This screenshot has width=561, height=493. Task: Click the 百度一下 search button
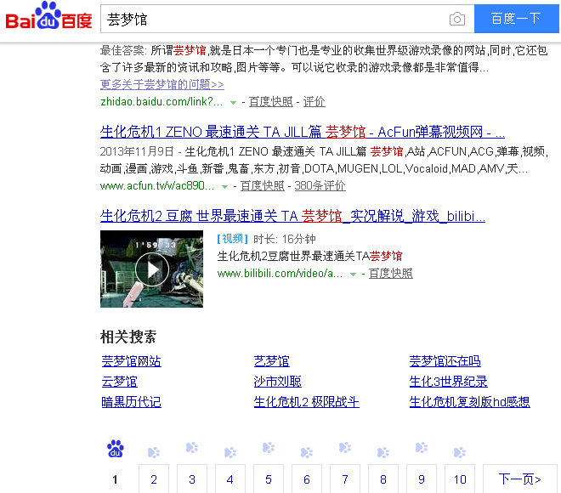click(516, 19)
